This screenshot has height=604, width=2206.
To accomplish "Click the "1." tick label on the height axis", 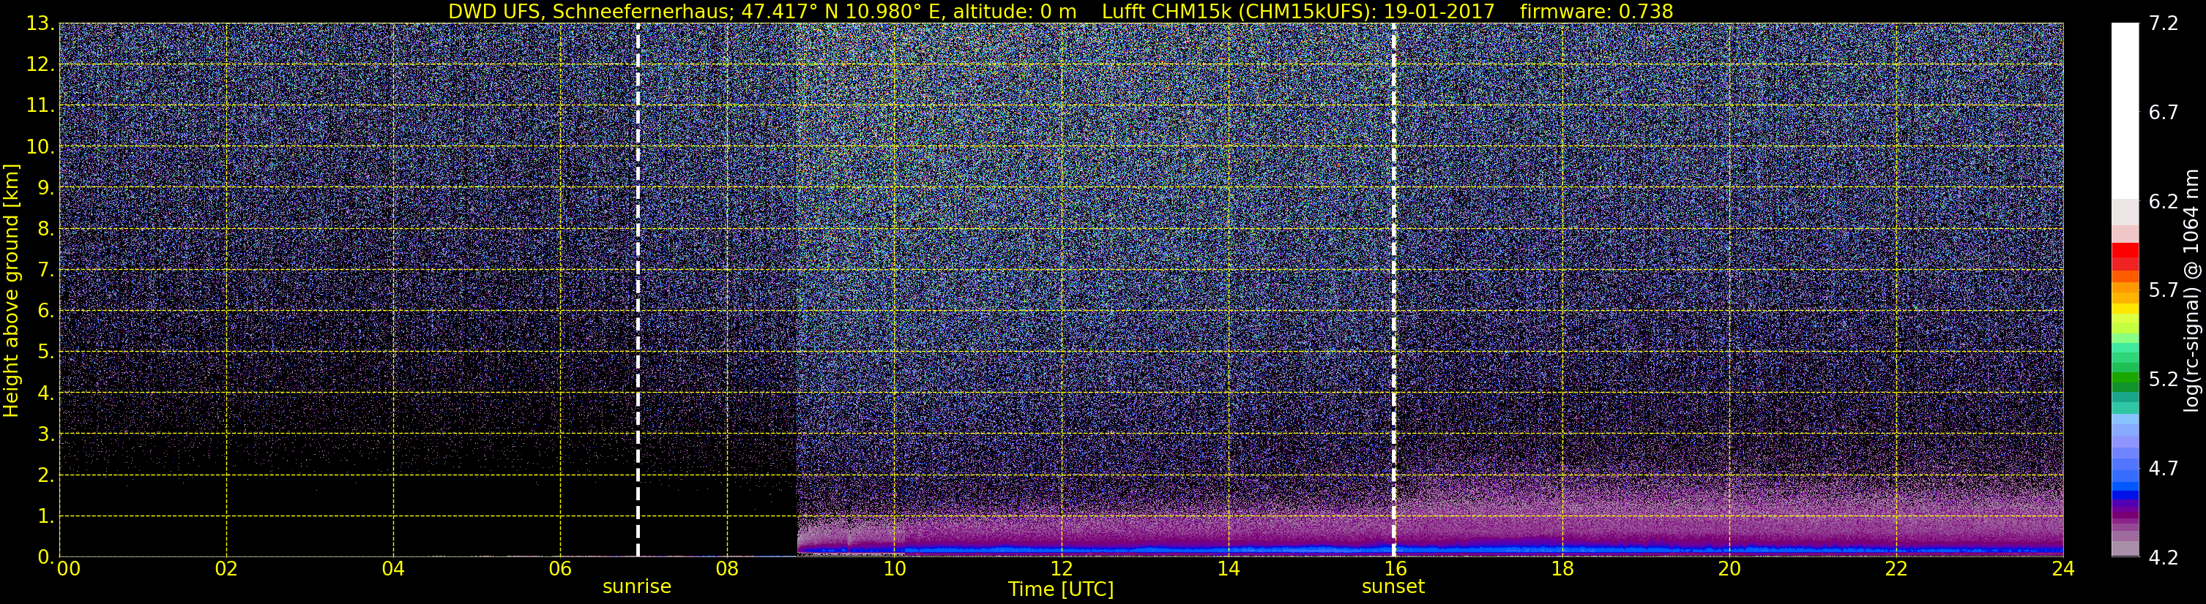I will [x=46, y=516].
